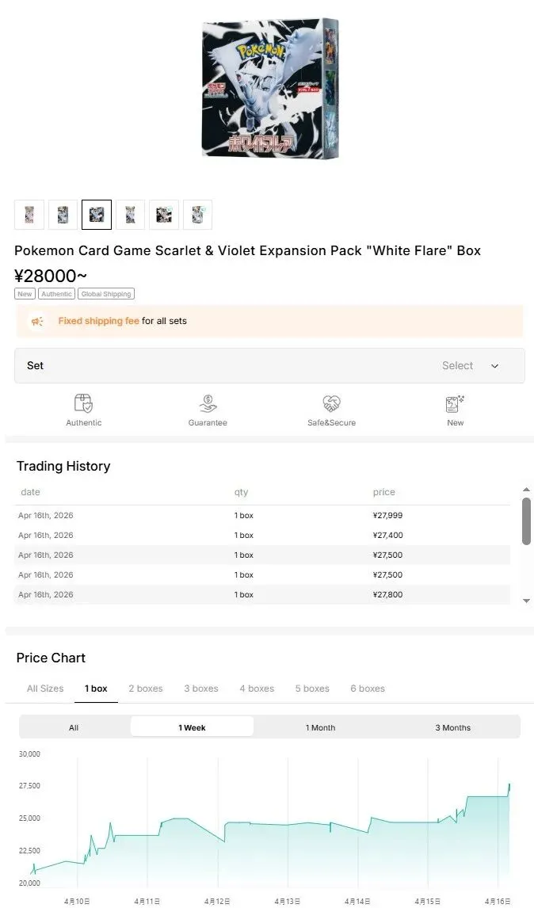Select the All Sizes tab

tap(45, 689)
